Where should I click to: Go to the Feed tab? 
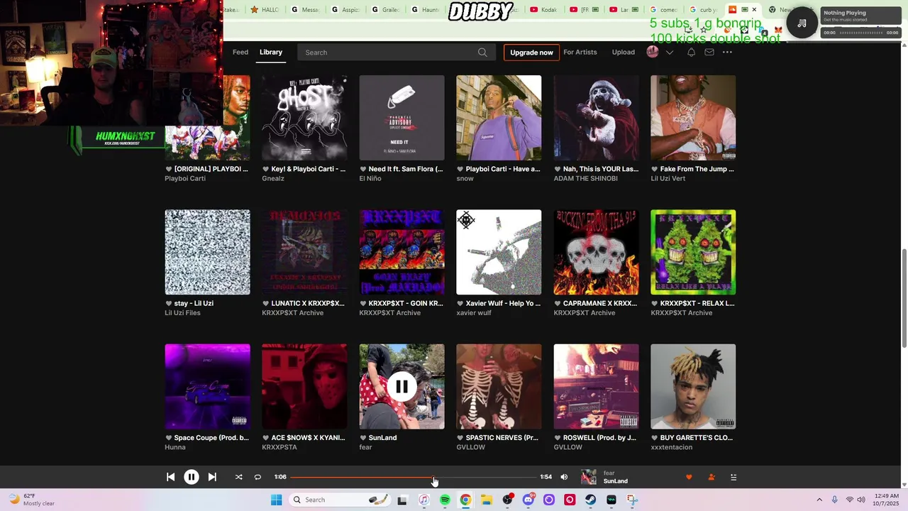click(x=240, y=52)
